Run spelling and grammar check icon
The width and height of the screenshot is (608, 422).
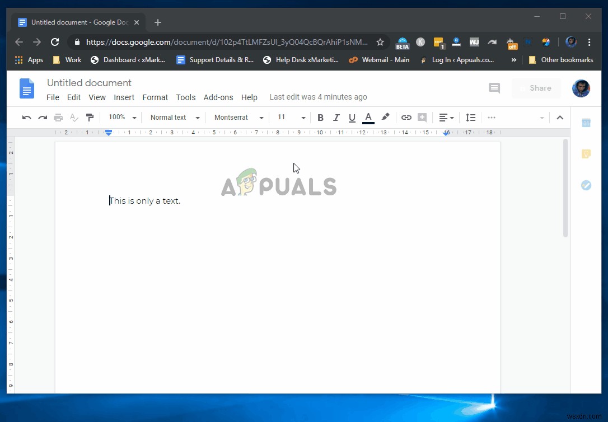(74, 118)
